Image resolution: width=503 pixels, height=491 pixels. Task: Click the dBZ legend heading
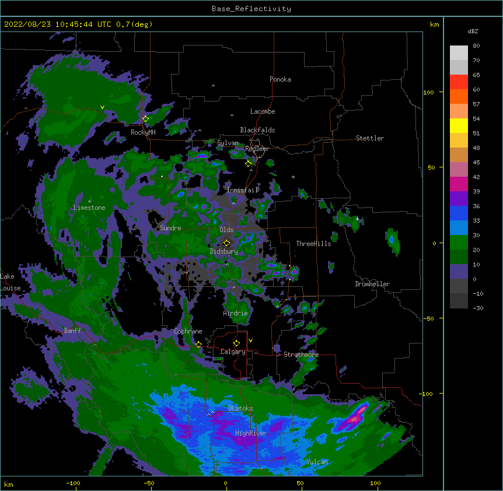tap(473, 31)
